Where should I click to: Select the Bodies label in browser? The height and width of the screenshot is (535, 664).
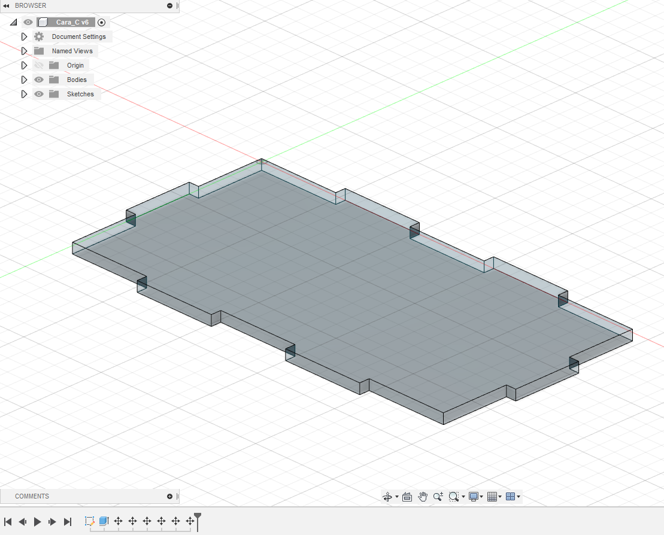pyautogui.click(x=77, y=80)
